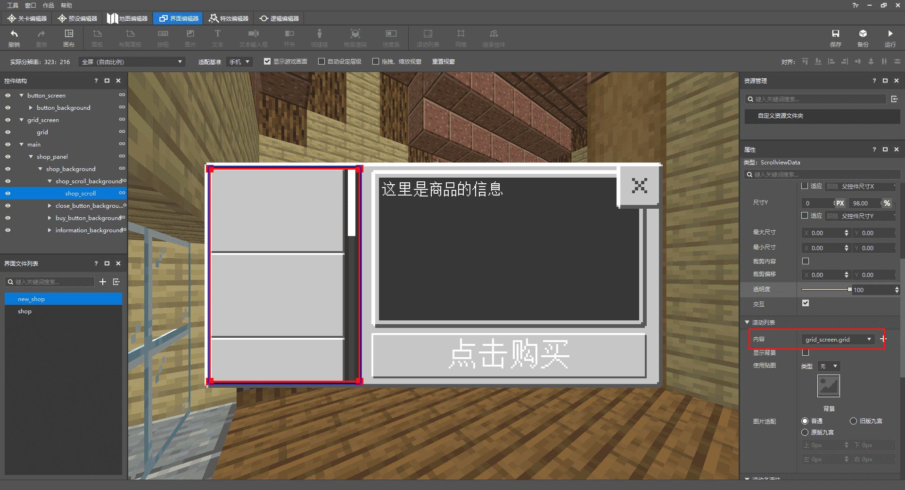Select the 原版九宫 radio button
The height and width of the screenshot is (490, 905).
click(x=805, y=433)
